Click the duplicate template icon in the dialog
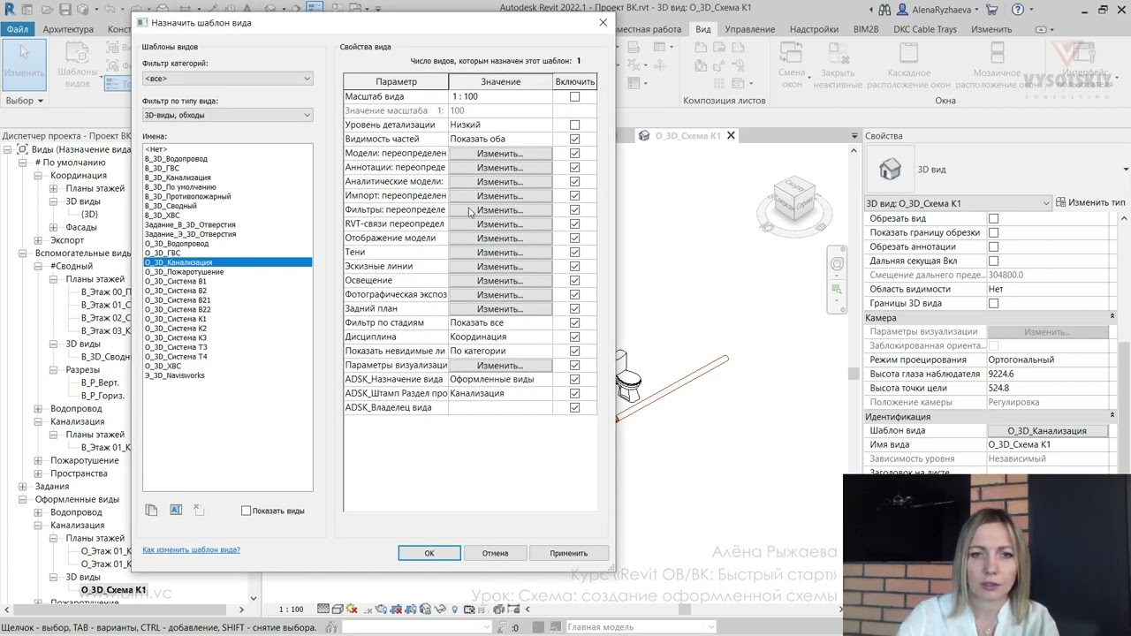 tap(151, 511)
